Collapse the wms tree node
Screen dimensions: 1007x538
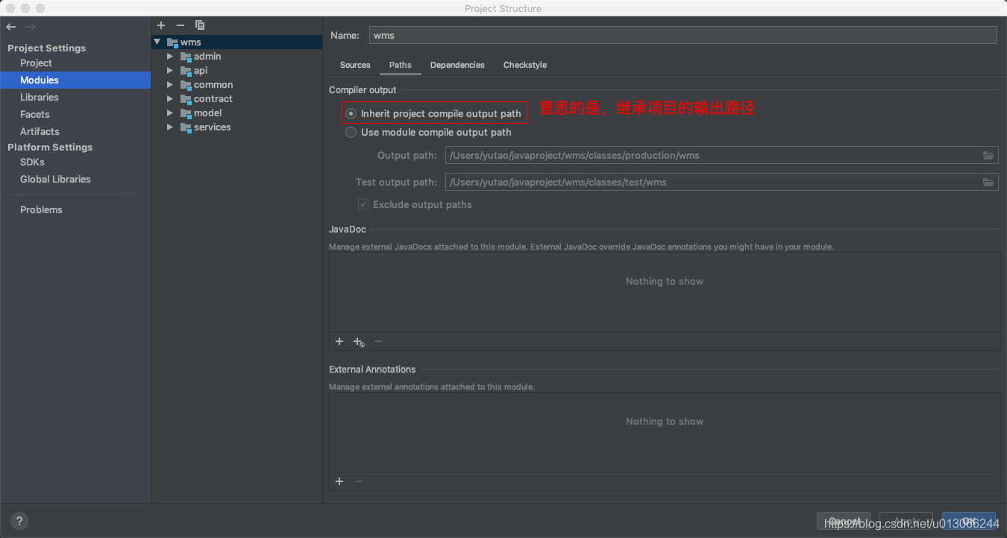click(x=157, y=42)
